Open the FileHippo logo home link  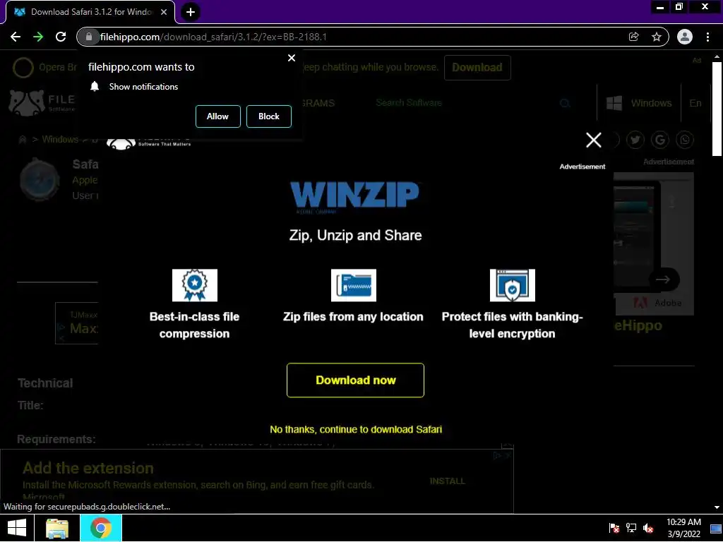pos(42,103)
